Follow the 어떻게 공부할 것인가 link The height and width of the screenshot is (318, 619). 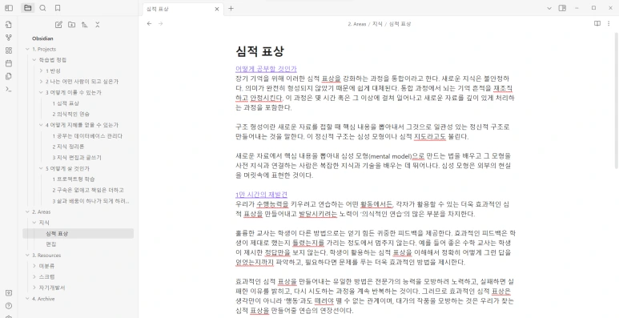pyautogui.click(x=266, y=69)
